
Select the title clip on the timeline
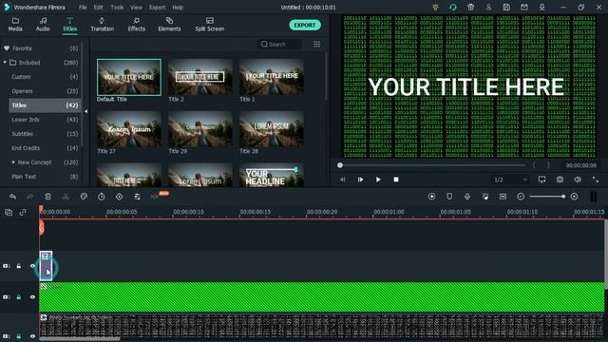pyautogui.click(x=46, y=266)
